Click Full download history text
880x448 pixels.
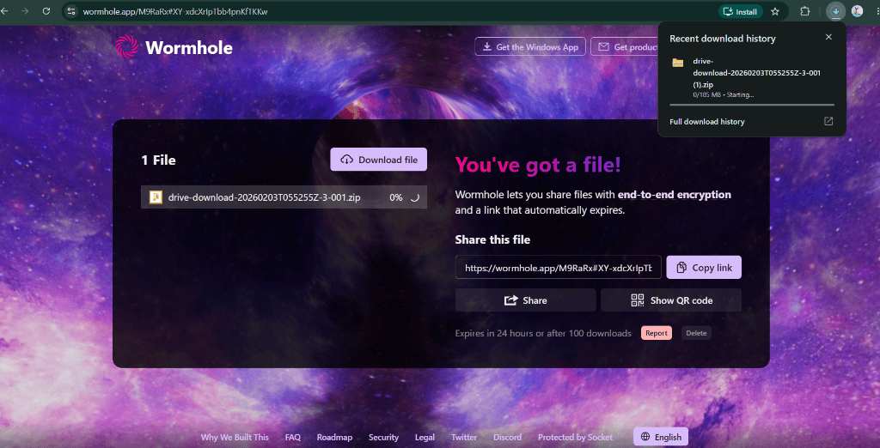coord(707,122)
